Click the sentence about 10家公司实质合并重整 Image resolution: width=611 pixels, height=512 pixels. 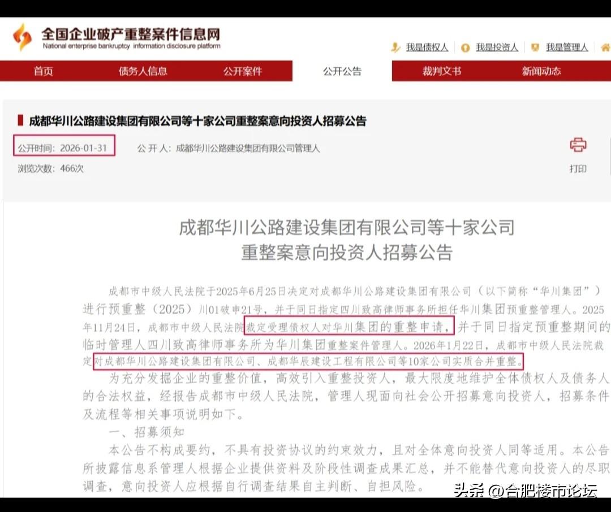click(308, 361)
